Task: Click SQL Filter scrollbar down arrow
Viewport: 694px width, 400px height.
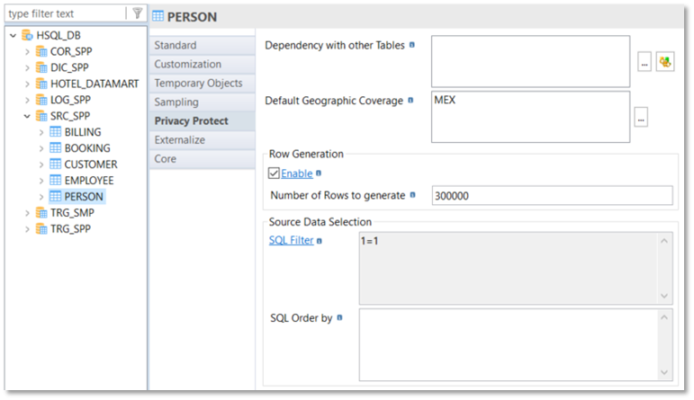Action: (x=664, y=296)
